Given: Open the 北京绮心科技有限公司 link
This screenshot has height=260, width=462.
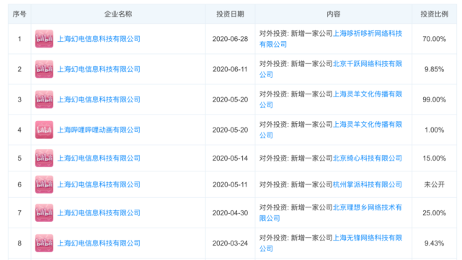Looking at the screenshot, I should tap(368, 158).
